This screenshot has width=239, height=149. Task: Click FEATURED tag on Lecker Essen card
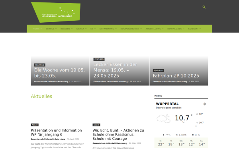click(x=99, y=59)
